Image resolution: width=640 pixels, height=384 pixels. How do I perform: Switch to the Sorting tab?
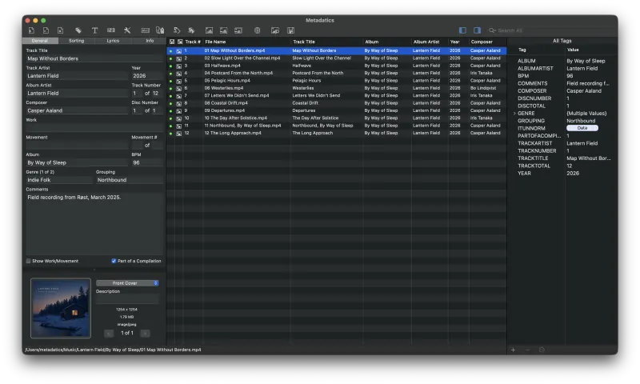[x=76, y=41]
